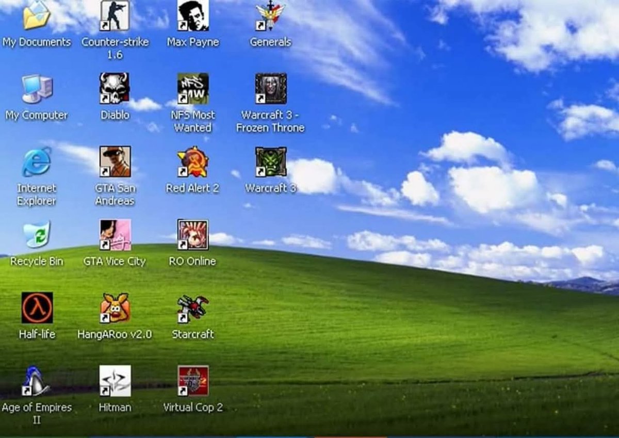Click the "GTA San Andreas" label text

point(115,194)
